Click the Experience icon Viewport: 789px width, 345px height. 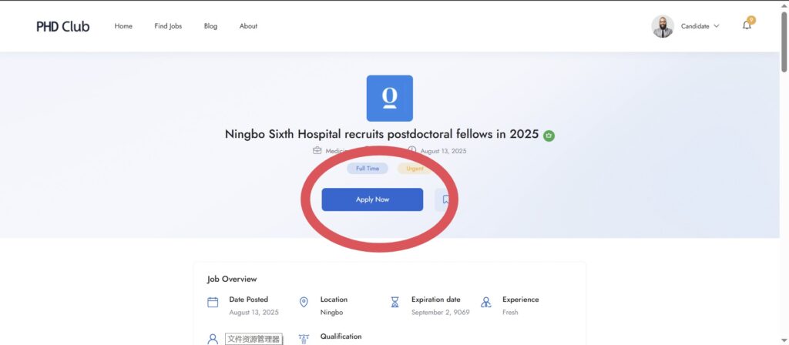coord(485,302)
